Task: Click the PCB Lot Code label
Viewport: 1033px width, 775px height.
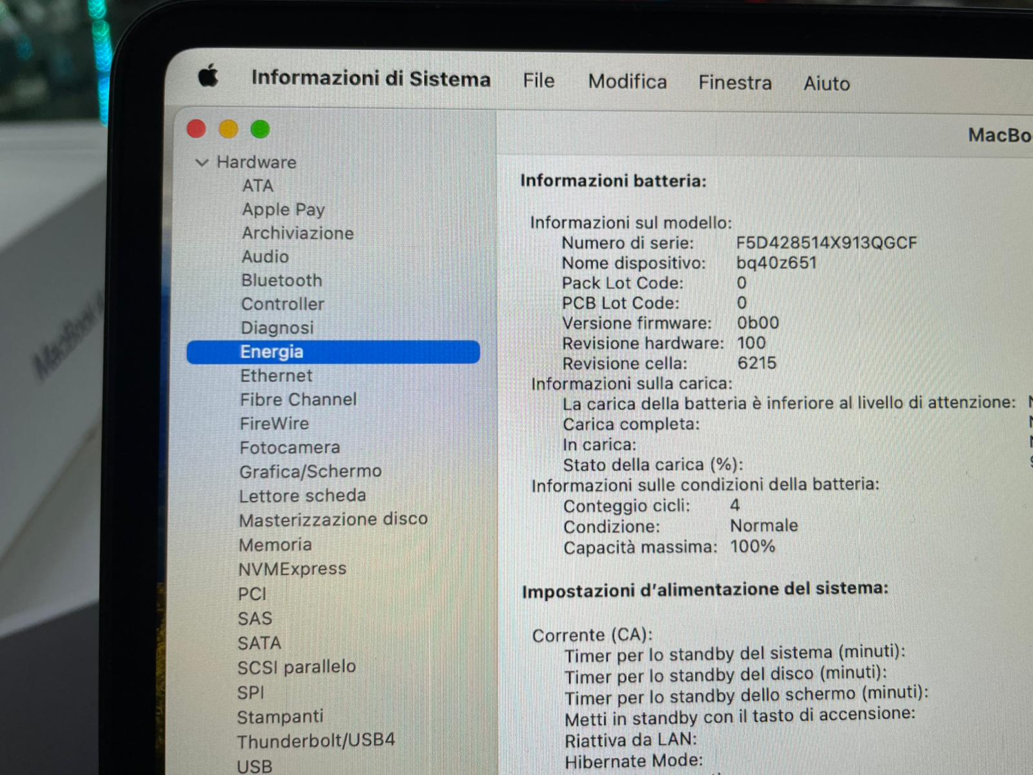Action: point(620,303)
